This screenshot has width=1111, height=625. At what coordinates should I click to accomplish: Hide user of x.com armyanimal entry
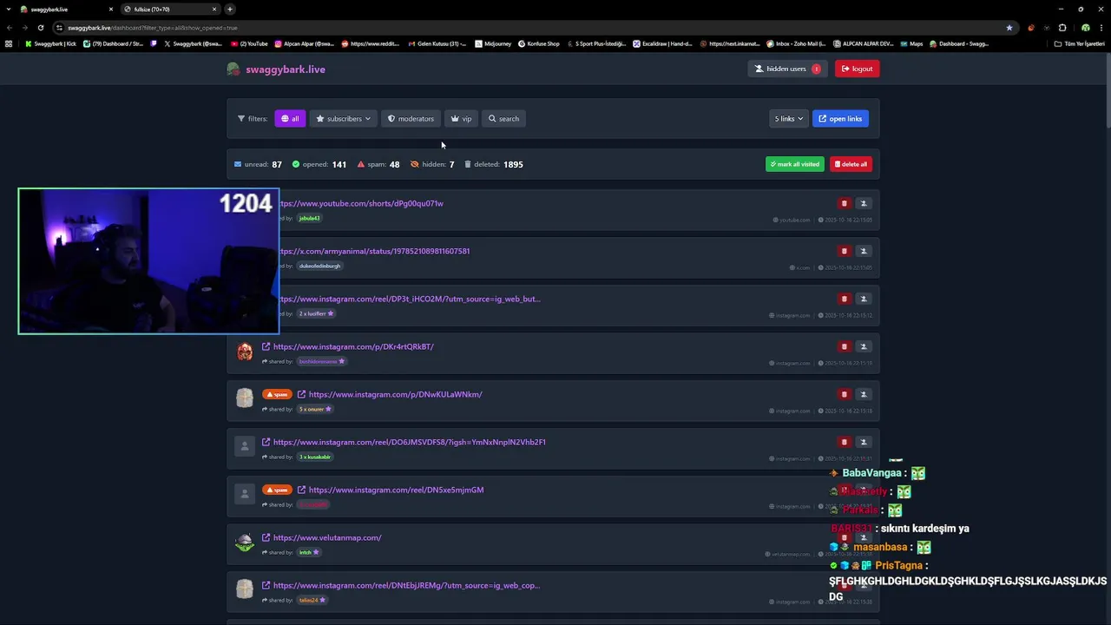pyautogui.click(x=863, y=251)
